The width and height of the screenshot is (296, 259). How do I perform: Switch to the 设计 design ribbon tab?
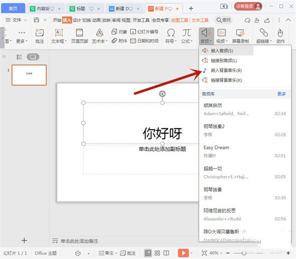point(76,20)
